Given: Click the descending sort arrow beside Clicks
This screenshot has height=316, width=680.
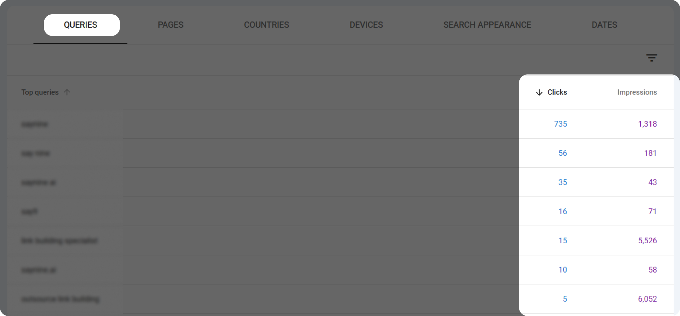Looking at the screenshot, I should pyautogui.click(x=539, y=92).
